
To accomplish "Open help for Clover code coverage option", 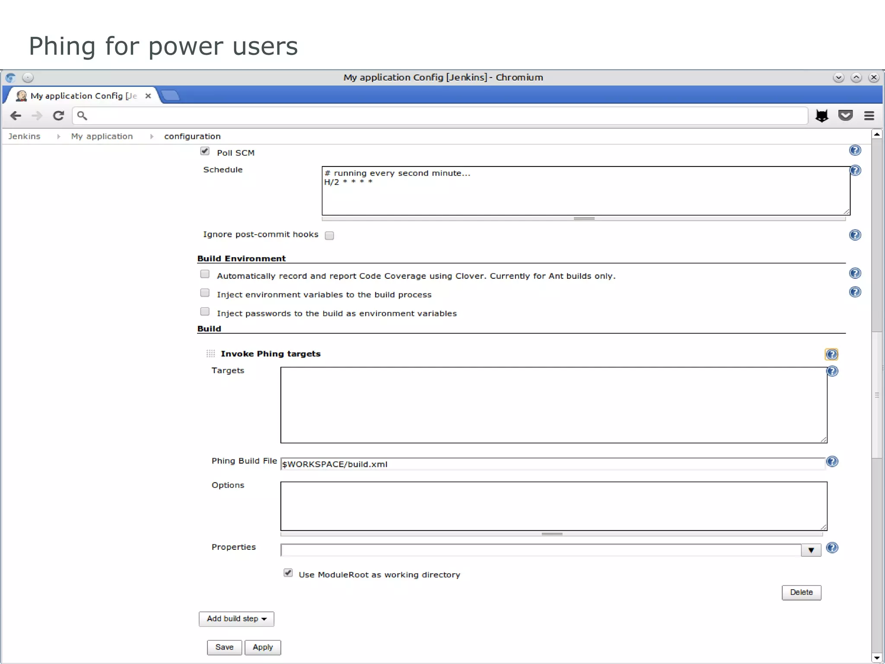I will (x=855, y=273).
